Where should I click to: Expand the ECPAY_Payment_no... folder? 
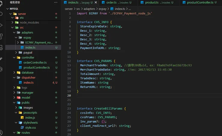pyautogui.click(x=18, y=42)
